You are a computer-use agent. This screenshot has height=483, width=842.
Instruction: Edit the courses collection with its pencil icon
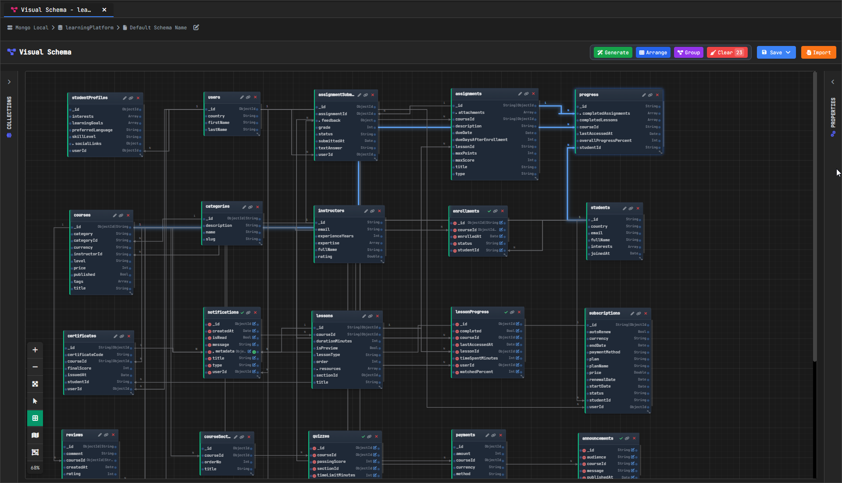[114, 215]
